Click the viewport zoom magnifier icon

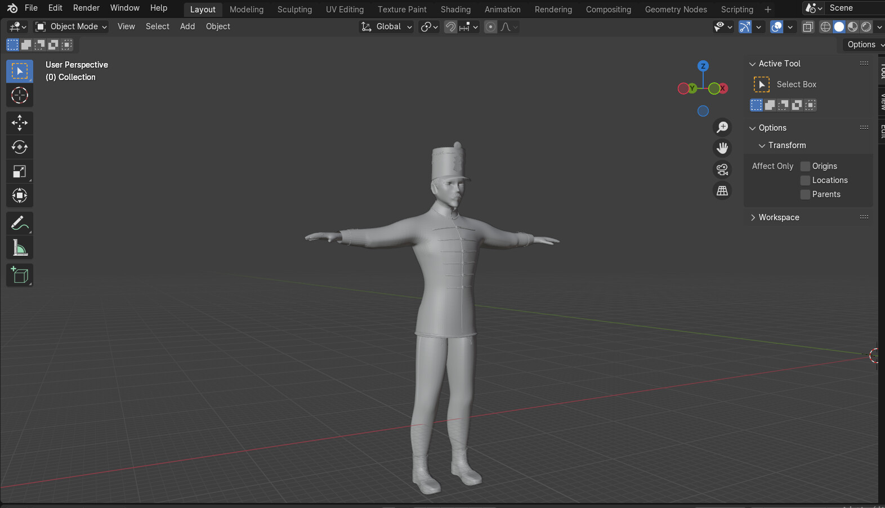tap(722, 127)
